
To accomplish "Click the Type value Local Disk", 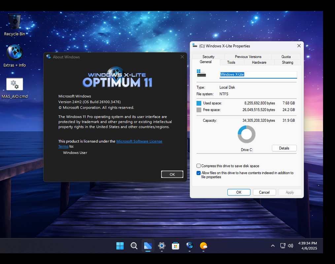I will [x=227, y=87].
